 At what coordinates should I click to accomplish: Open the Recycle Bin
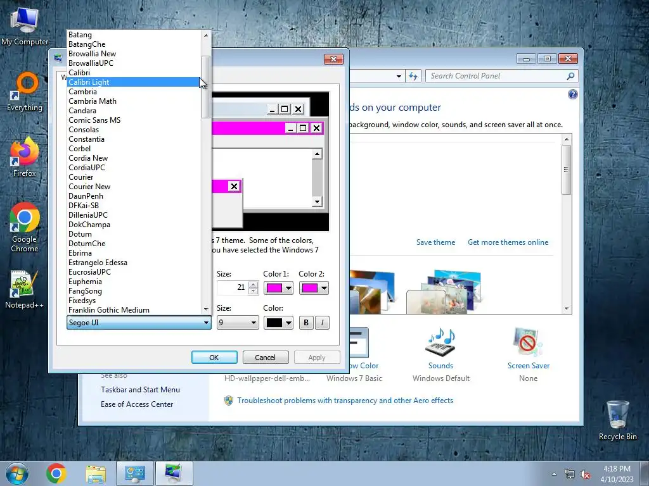617,420
